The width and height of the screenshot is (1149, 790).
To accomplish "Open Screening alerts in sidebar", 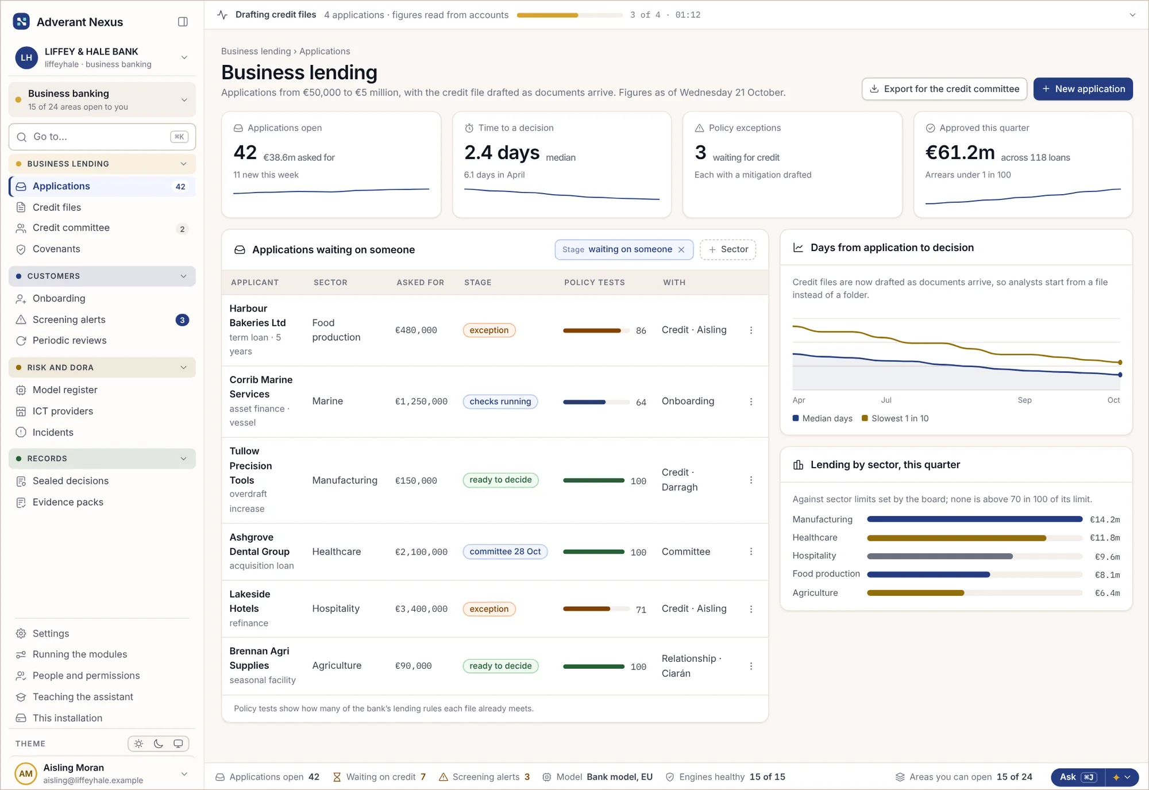I will (102, 319).
